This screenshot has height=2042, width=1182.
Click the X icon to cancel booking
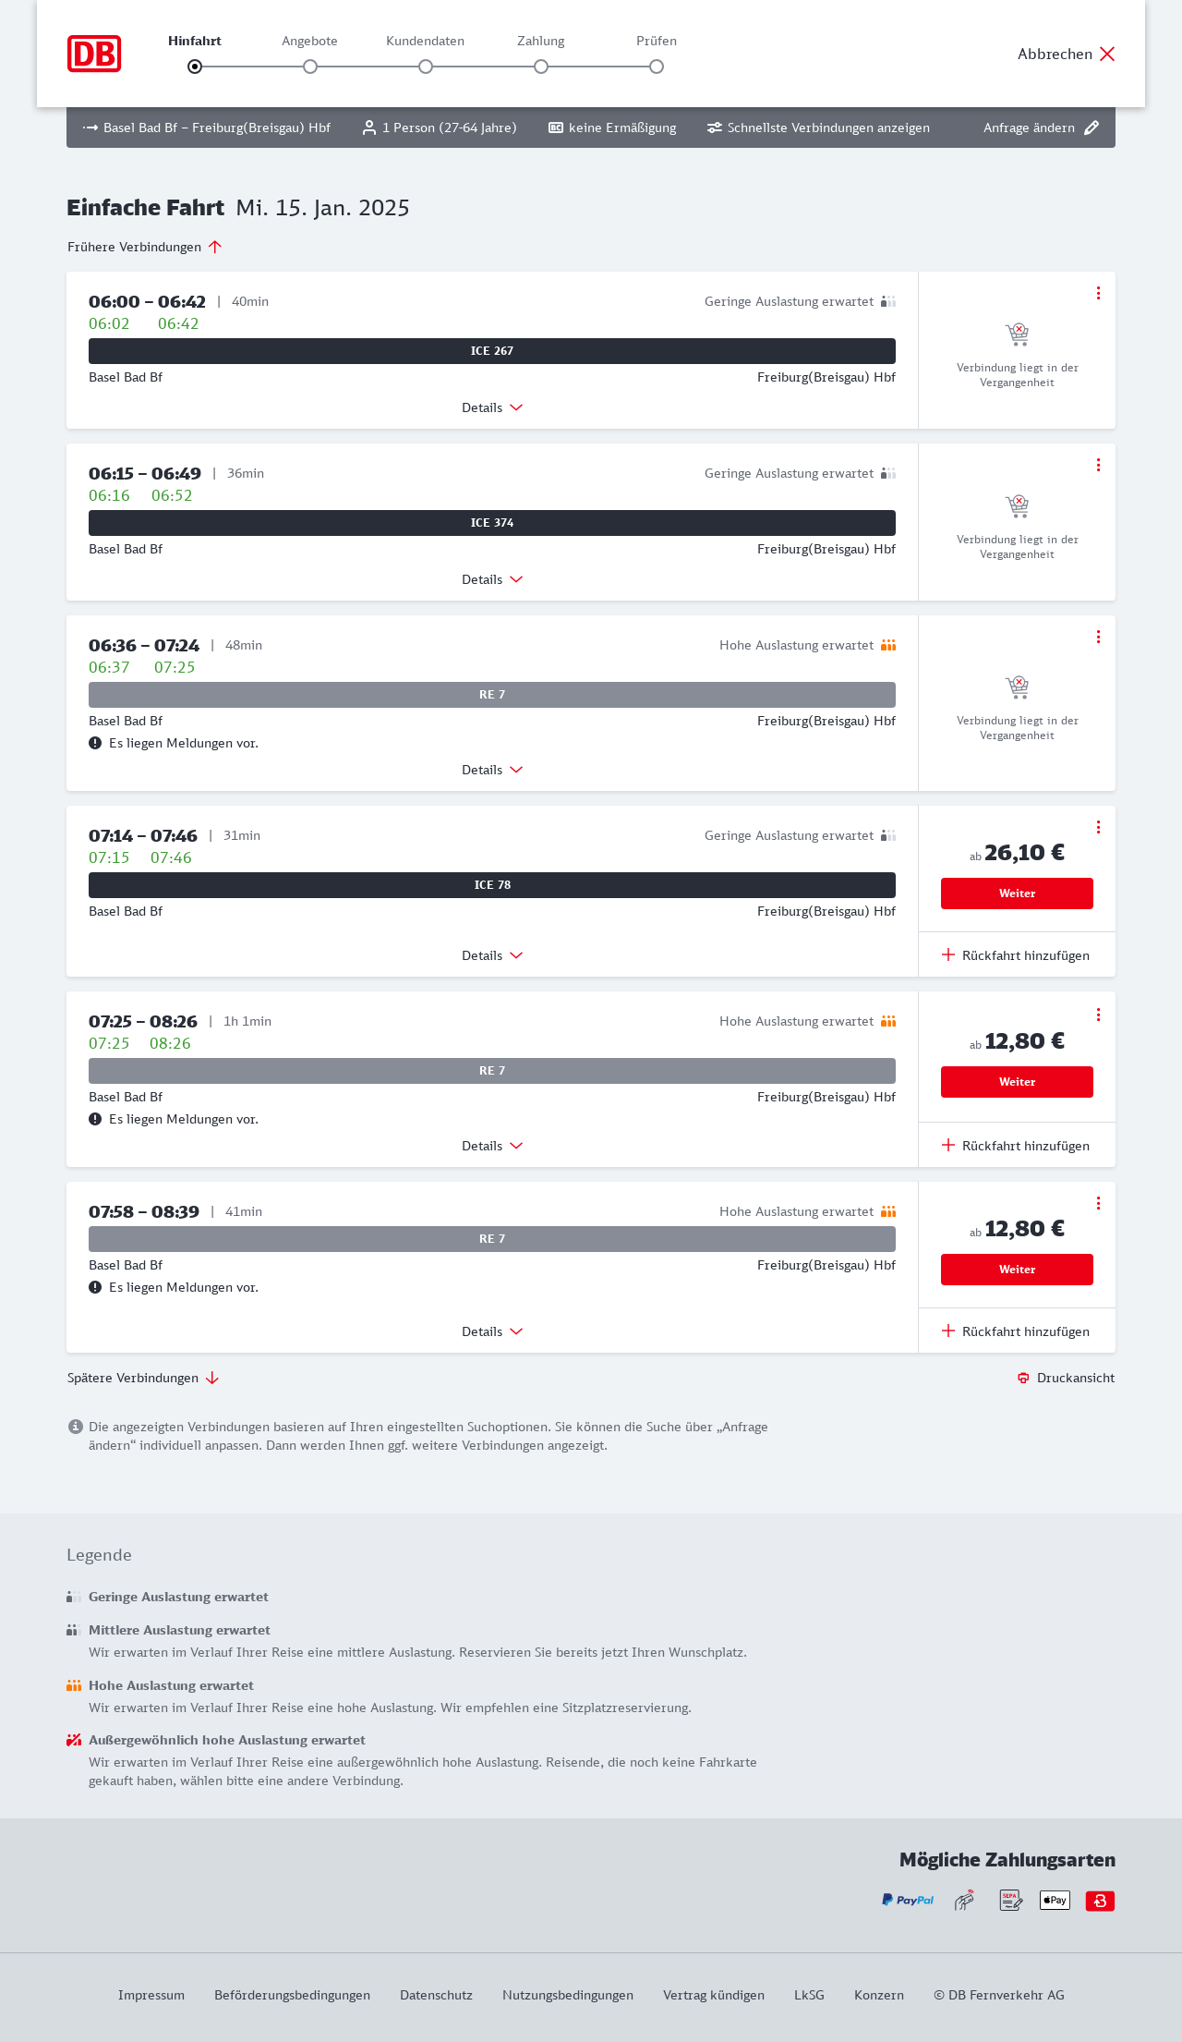coord(1107,54)
